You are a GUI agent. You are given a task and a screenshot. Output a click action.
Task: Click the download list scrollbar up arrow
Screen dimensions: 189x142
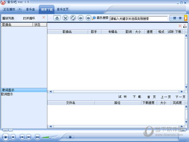click(x=186, y=106)
